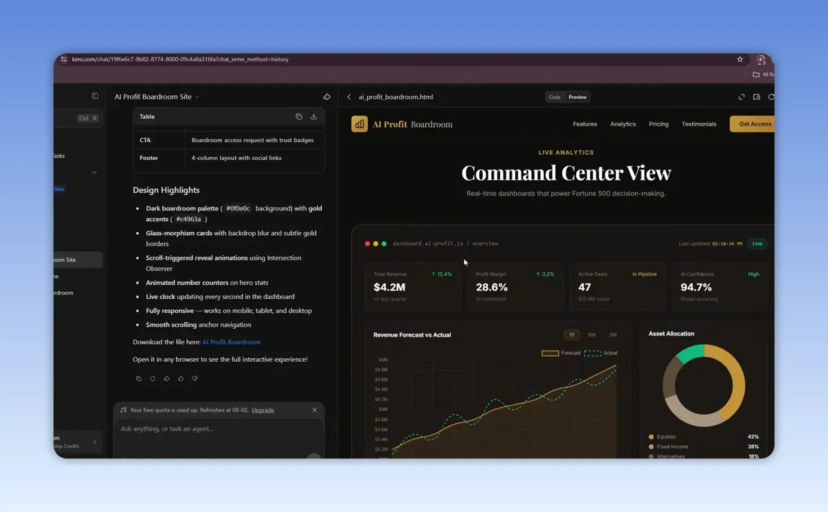Focus the Ask anything input field
This screenshot has width=828, height=512.
click(219, 429)
